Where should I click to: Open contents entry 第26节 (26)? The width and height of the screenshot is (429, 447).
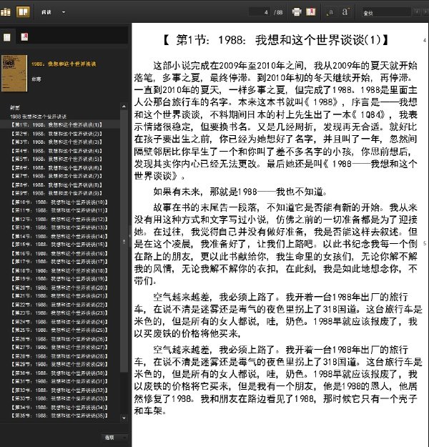click(59, 339)
